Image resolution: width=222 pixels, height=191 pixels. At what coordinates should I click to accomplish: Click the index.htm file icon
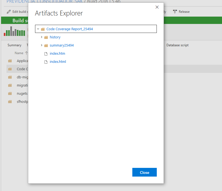click(46, 54)
